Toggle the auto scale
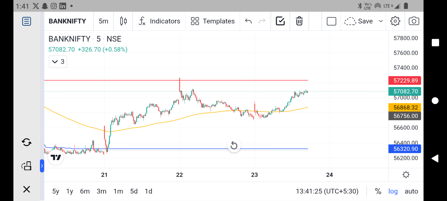This screenshot has width=447, height=201. tap(411, 191)
